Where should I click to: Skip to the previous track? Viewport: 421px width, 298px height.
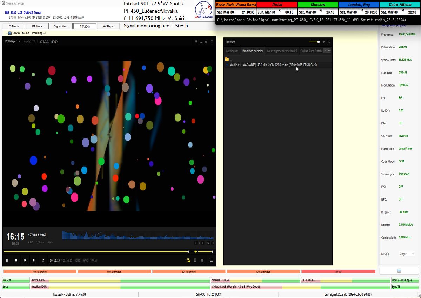click(x=25, y=260)
